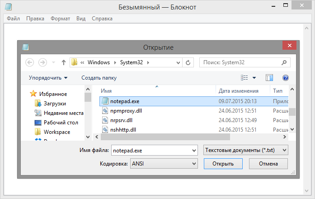Click the magnifier search icon
This screenshot has height=199, width=315.
[284, 62]
